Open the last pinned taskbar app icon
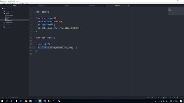The height and width of the screenshot is (103, 184). pos(59,101)
